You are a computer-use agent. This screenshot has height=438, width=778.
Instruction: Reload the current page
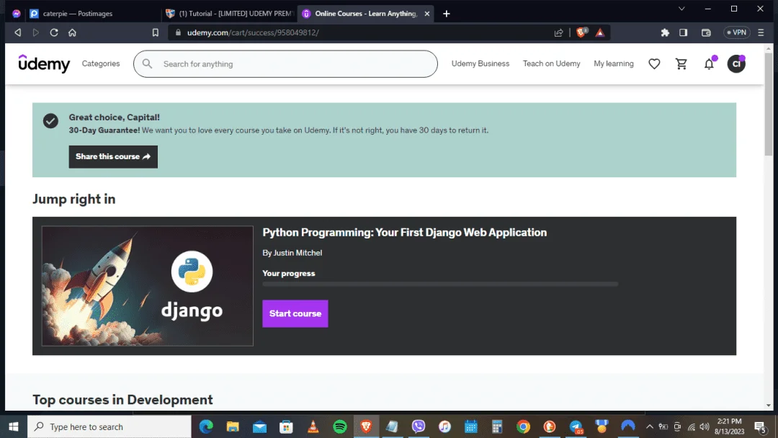click(x=54, y=32)
